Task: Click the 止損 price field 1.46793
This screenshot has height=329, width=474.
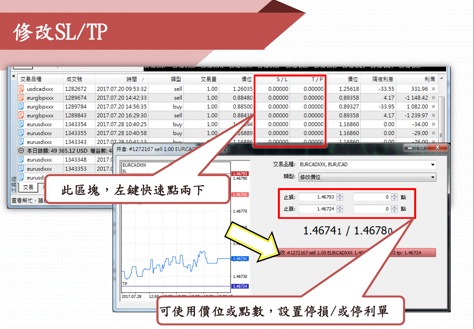Action: (318, 197)
